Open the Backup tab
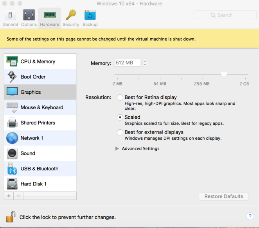 tap(90, 18)
